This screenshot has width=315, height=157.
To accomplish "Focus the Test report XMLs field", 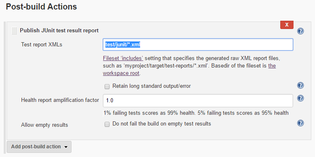I will point(198,45).
